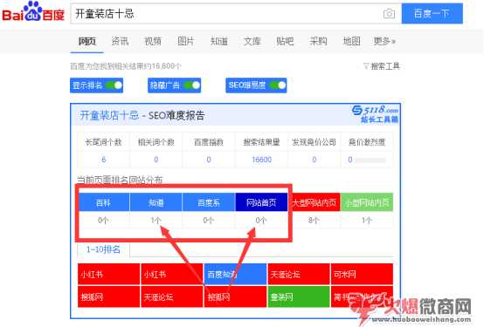Click the Baidu logo
This screenshot has width=484, height=327.
[33, 11]
